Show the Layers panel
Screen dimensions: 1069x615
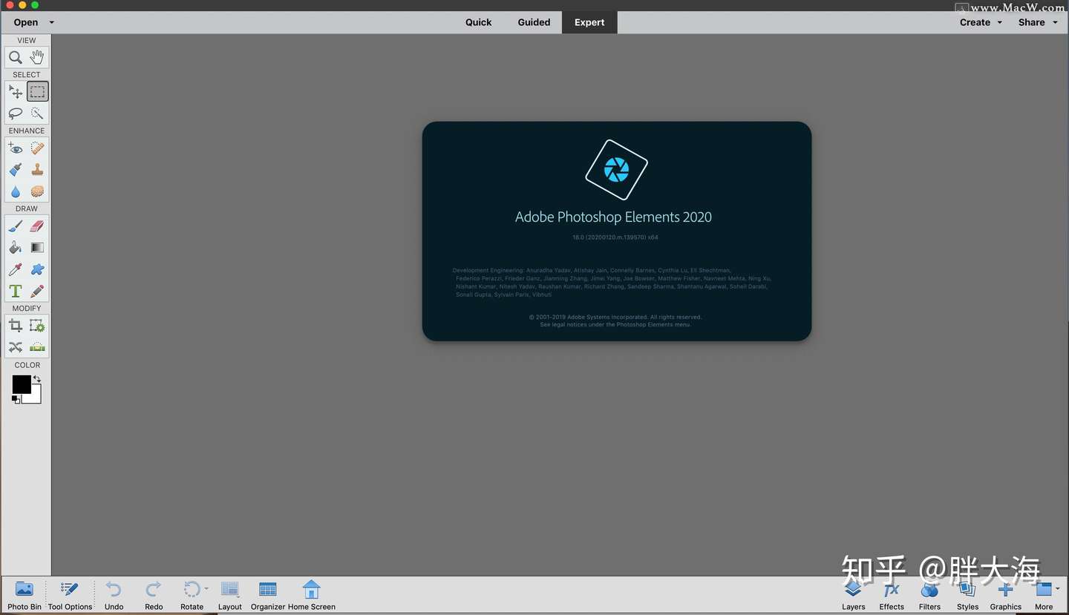(x=854, y=596)
